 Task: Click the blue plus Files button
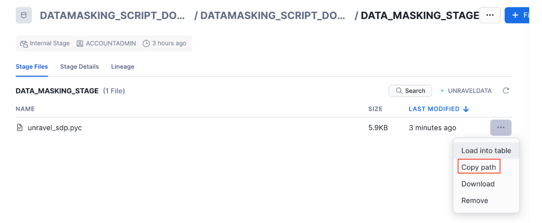pyautogui.click(x=517, y=15)
